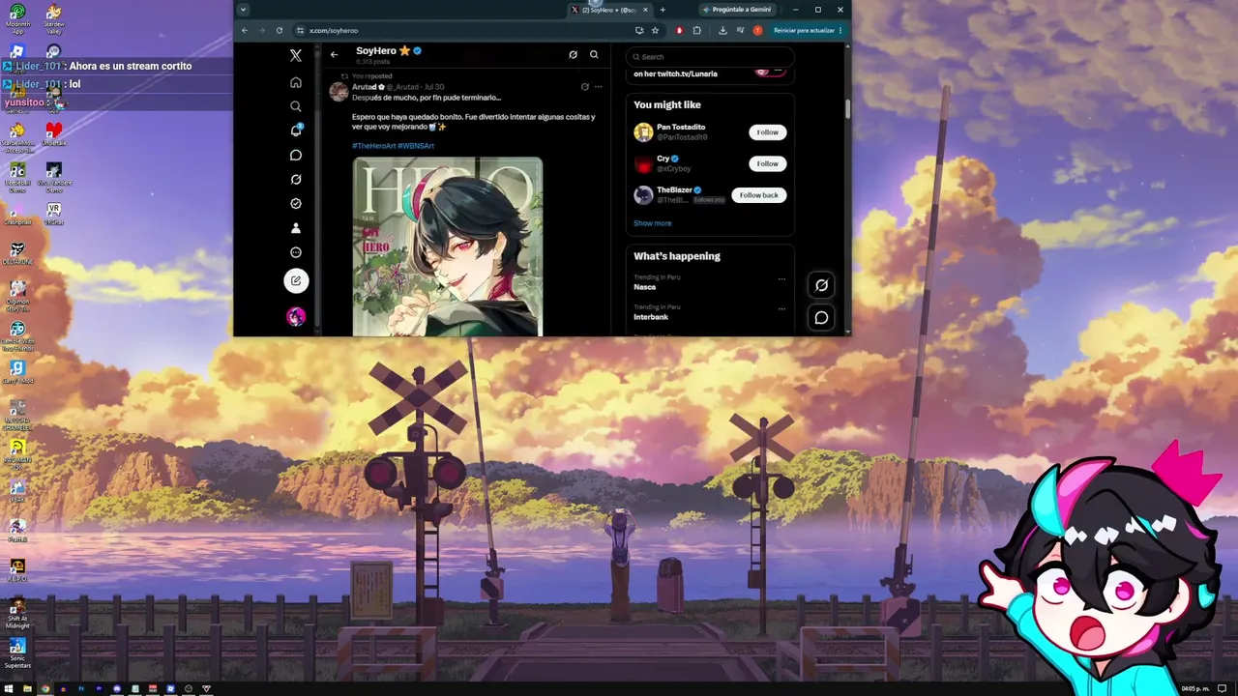1238x696 pixels.
Task: Open more options for Interbank trend
Action: pos(781,309)
